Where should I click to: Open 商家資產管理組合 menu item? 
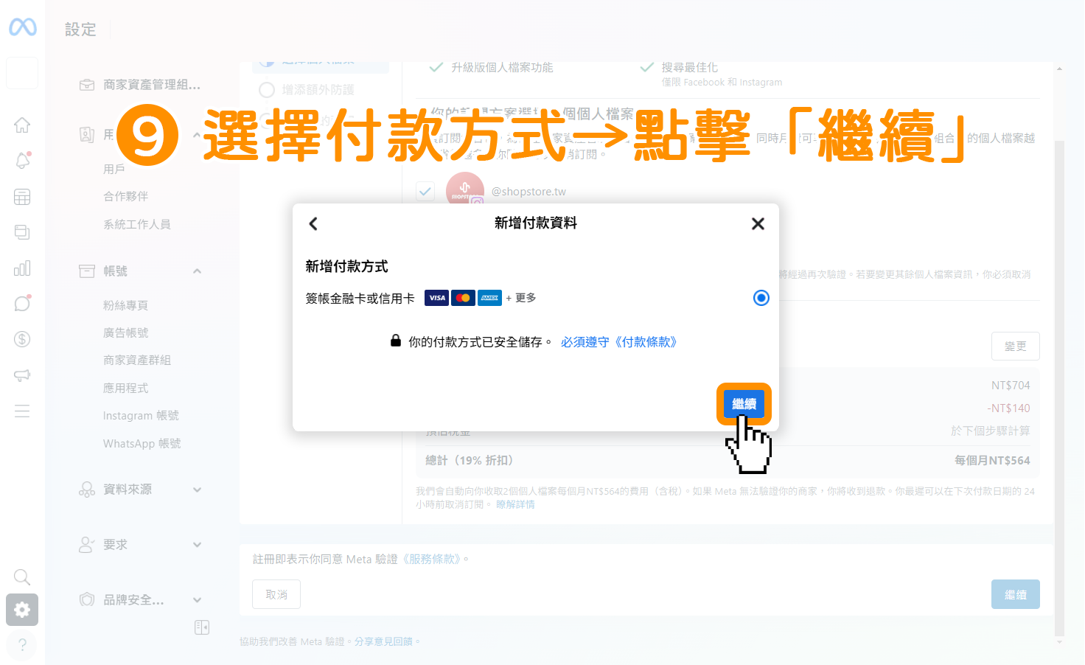point(140,85)
